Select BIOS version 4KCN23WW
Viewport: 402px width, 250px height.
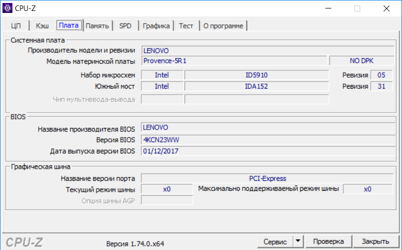tap(268, 140)
